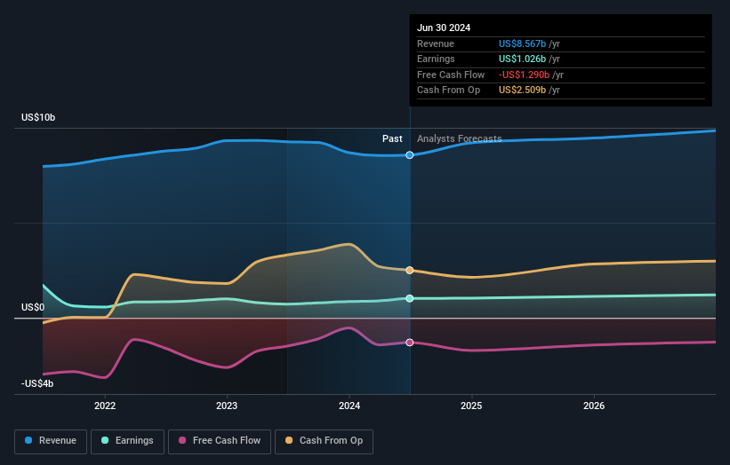Screen dimensions: 730x465
Task: Click the Earnings row label in tooltip
Action: coord(436,59)
